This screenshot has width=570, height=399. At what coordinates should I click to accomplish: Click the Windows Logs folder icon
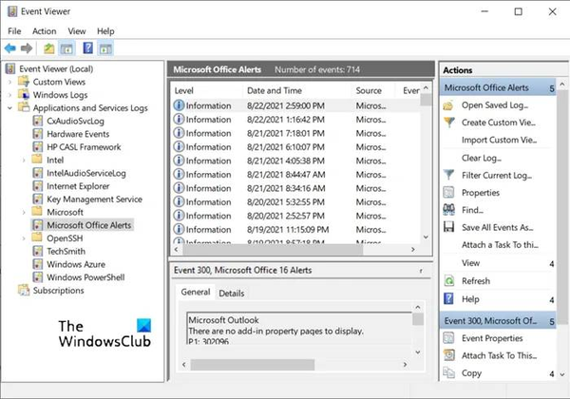[24, 94]
